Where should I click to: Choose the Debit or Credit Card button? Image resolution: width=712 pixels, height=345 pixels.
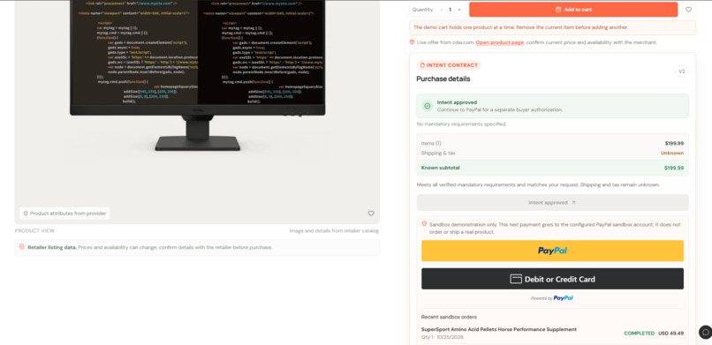coord(552,279)
